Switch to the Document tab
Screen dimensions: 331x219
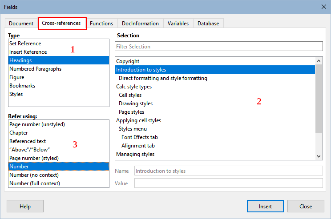click(21, 24)
